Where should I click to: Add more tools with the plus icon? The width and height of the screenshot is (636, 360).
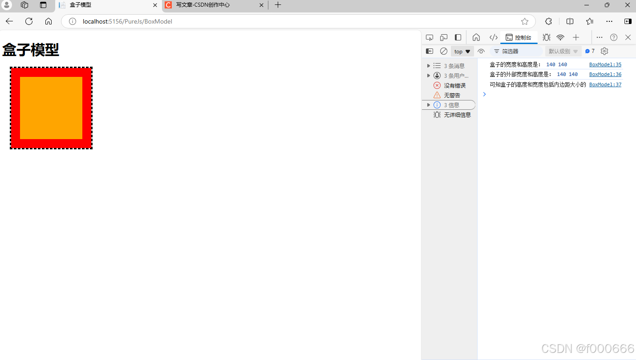tap(576, 37)
